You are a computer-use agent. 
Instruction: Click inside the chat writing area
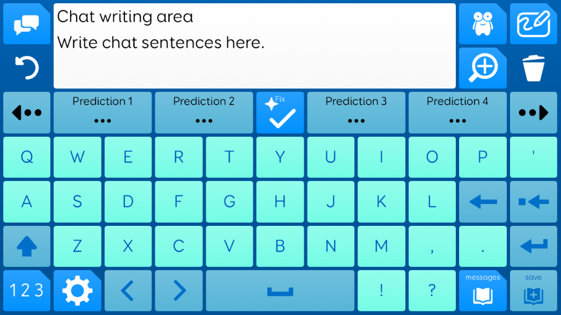(x=254, y=46)
